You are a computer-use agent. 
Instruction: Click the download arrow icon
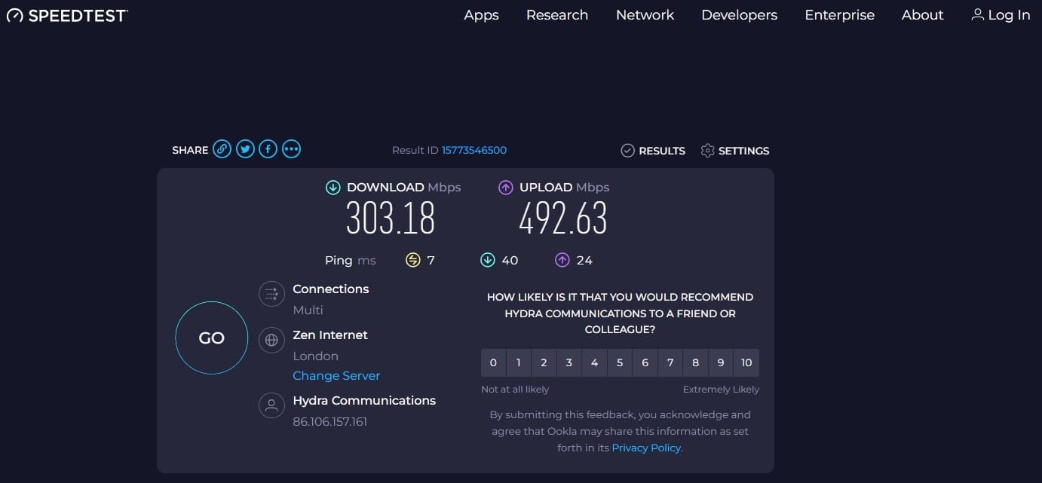[x=333, y=187]
